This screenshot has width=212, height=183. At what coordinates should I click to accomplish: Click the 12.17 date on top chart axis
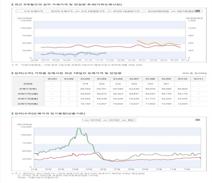point(142,60)
